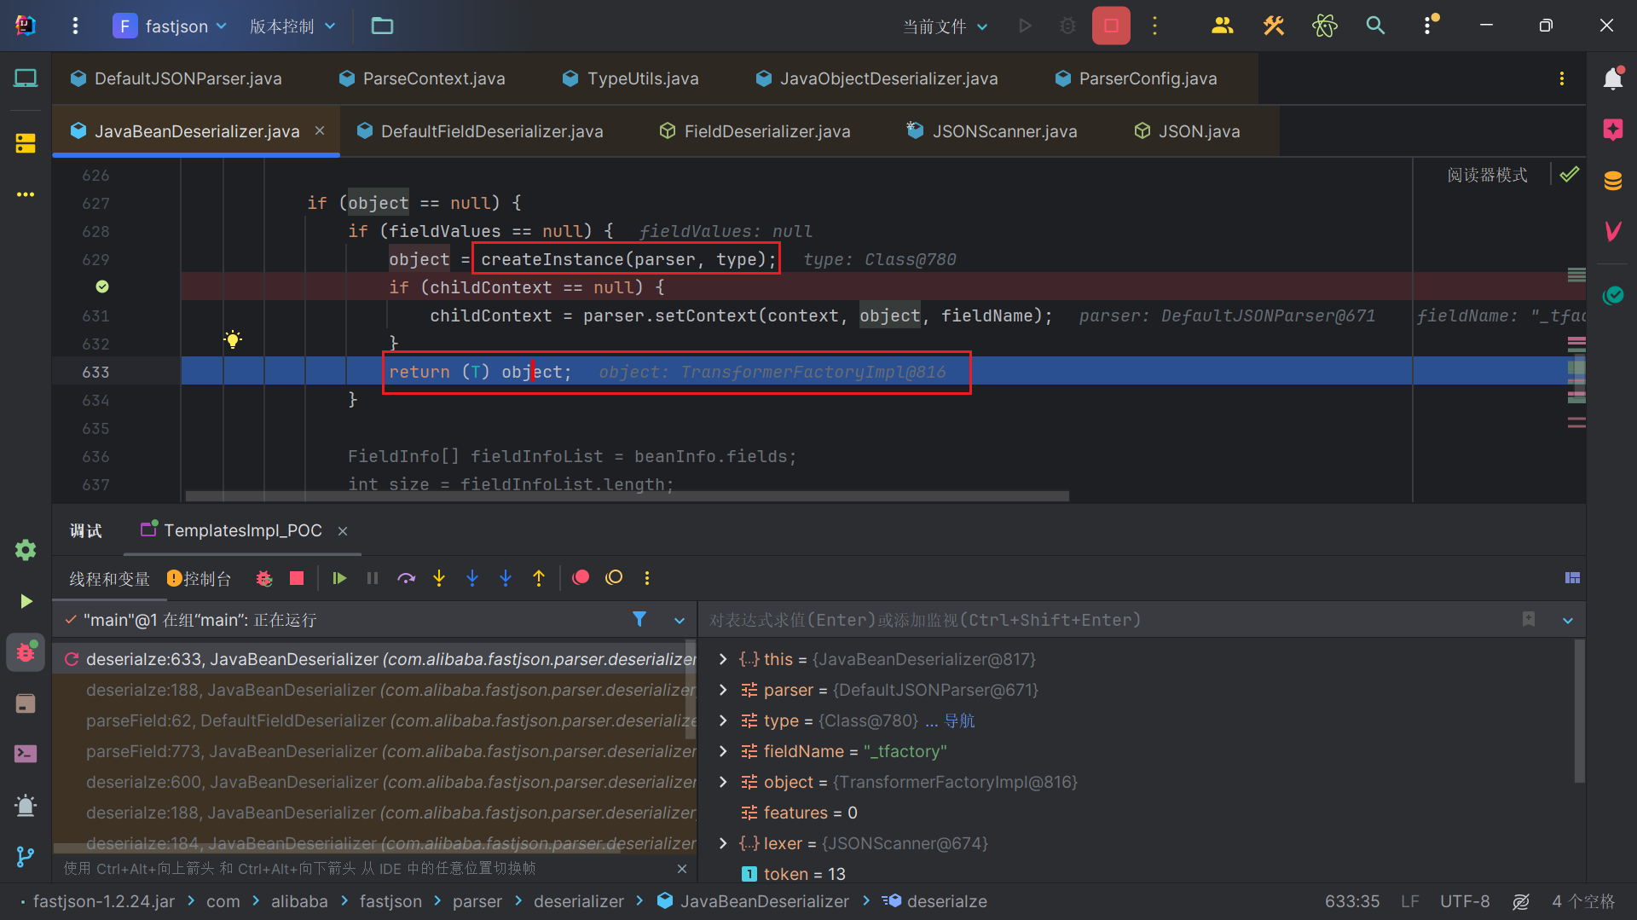Image resolution: width=1637 pixels, height=920 pixels.
Task: Expand the 'this' variable node
Action: 723,659
